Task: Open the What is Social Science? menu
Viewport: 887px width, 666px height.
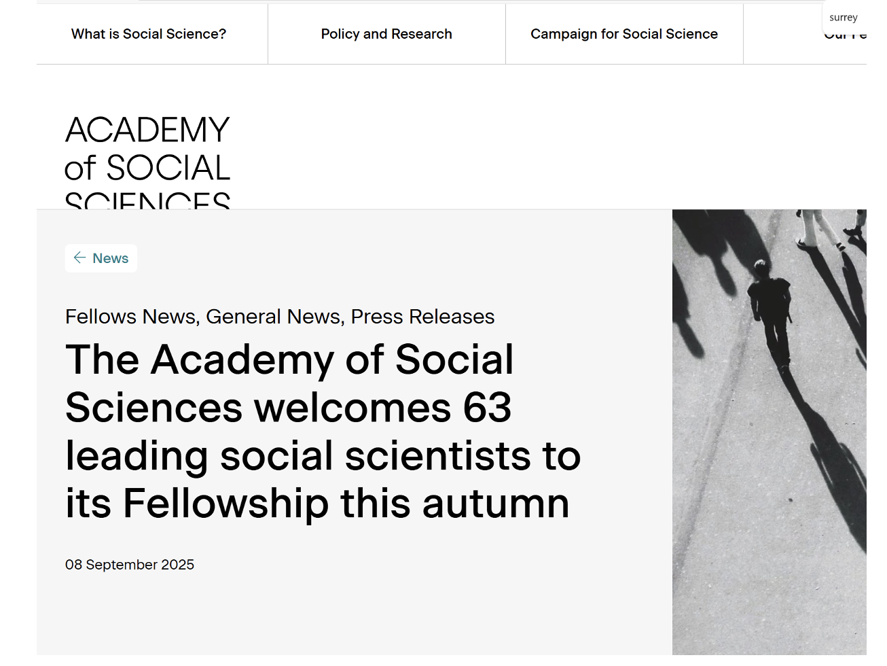Action: click(x=149, y=34)
